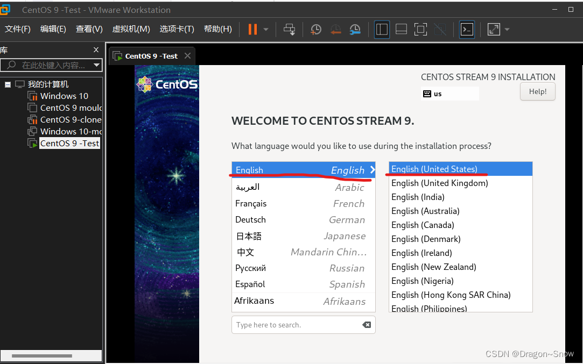The width and height of the screenshot is (583, 364).
Task: Select English (New Zealand) locale
Action: point(461,267)
